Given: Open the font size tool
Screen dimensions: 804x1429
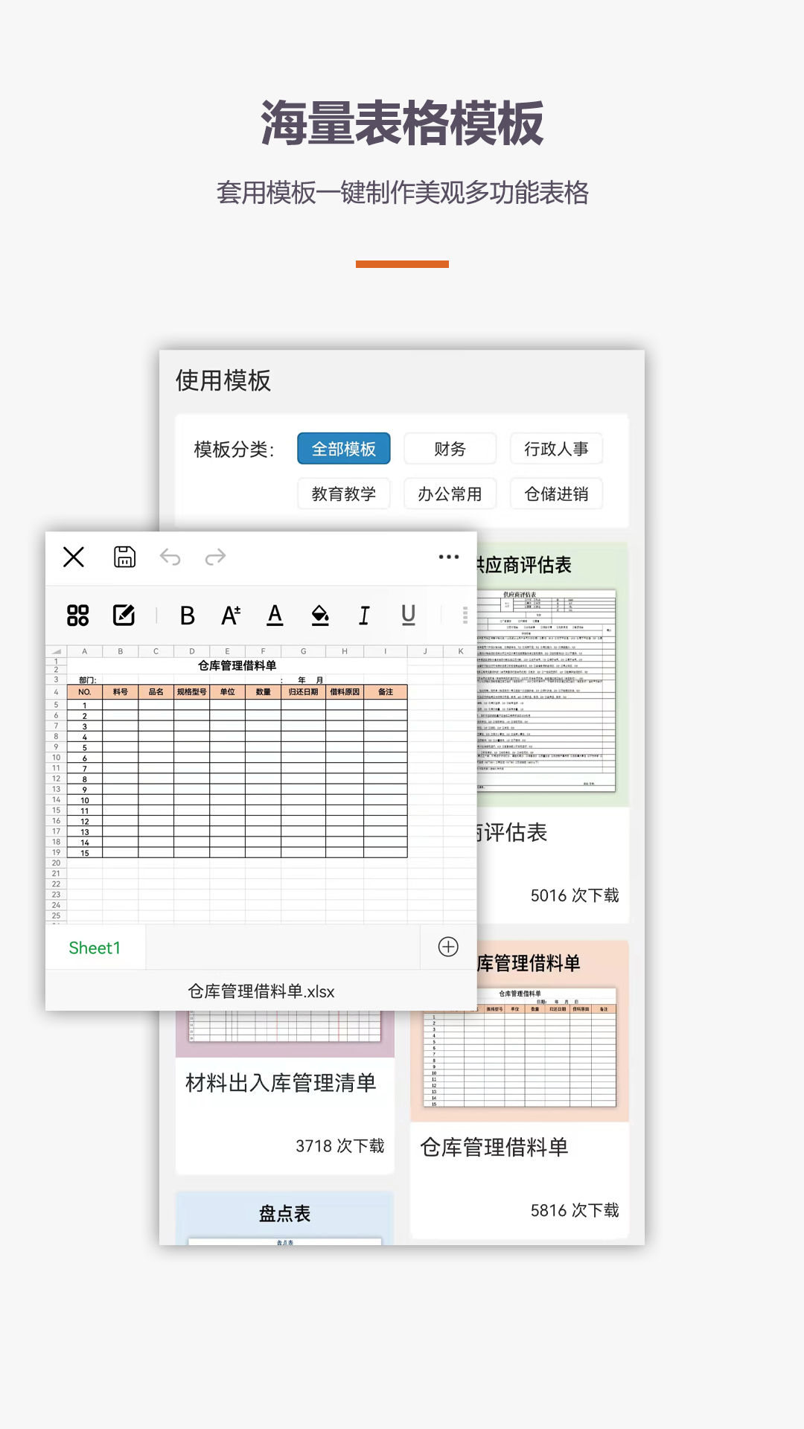Looking at the screenshot, I should coord(231,616).
